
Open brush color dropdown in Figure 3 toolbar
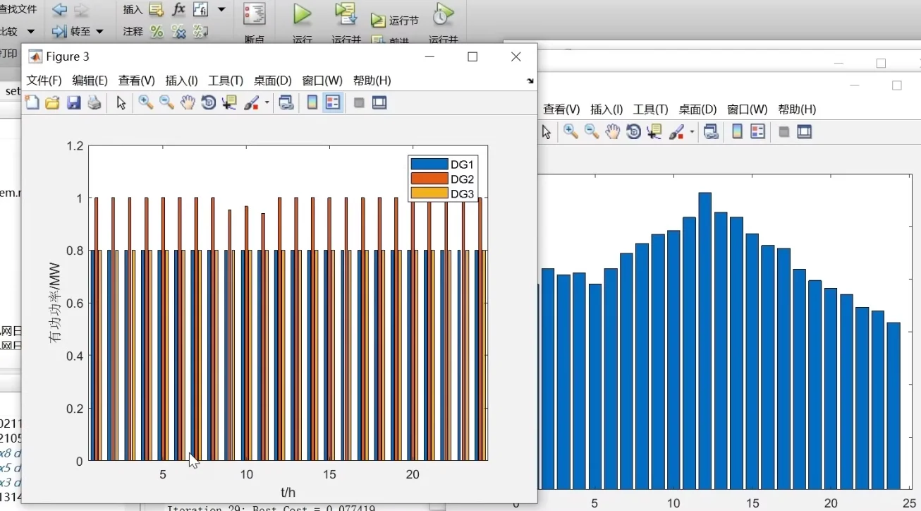[267, 103]
